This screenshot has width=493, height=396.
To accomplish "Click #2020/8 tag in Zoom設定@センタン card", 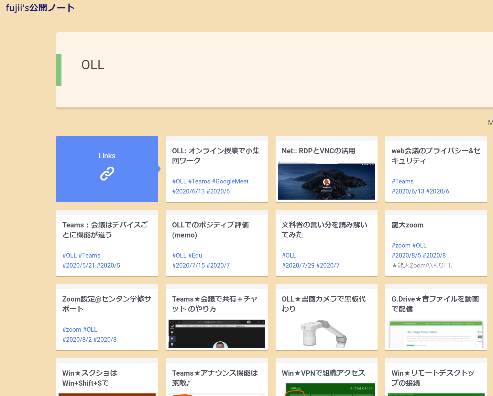I will [x=105, y=340].
